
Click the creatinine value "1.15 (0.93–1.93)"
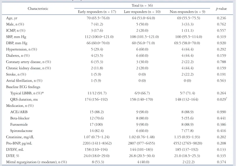[187, 137]
